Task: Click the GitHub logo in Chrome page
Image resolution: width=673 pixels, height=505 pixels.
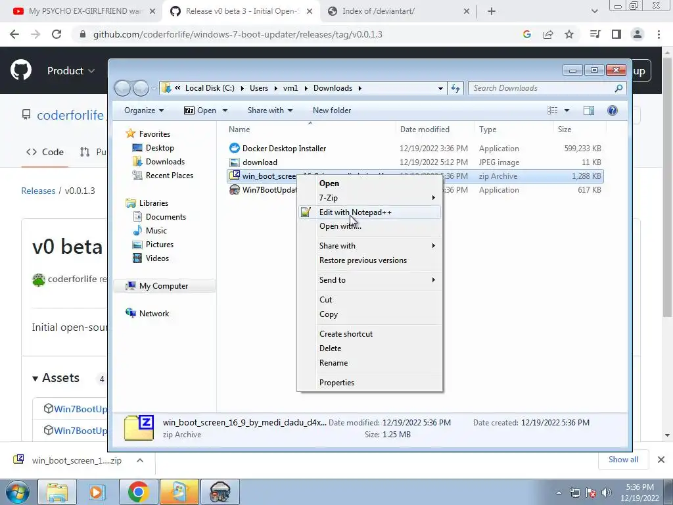Action: point(21,70)
